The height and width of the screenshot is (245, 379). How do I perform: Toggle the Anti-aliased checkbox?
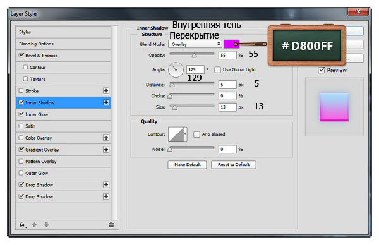pyautogui.click(x=196, y=134)
